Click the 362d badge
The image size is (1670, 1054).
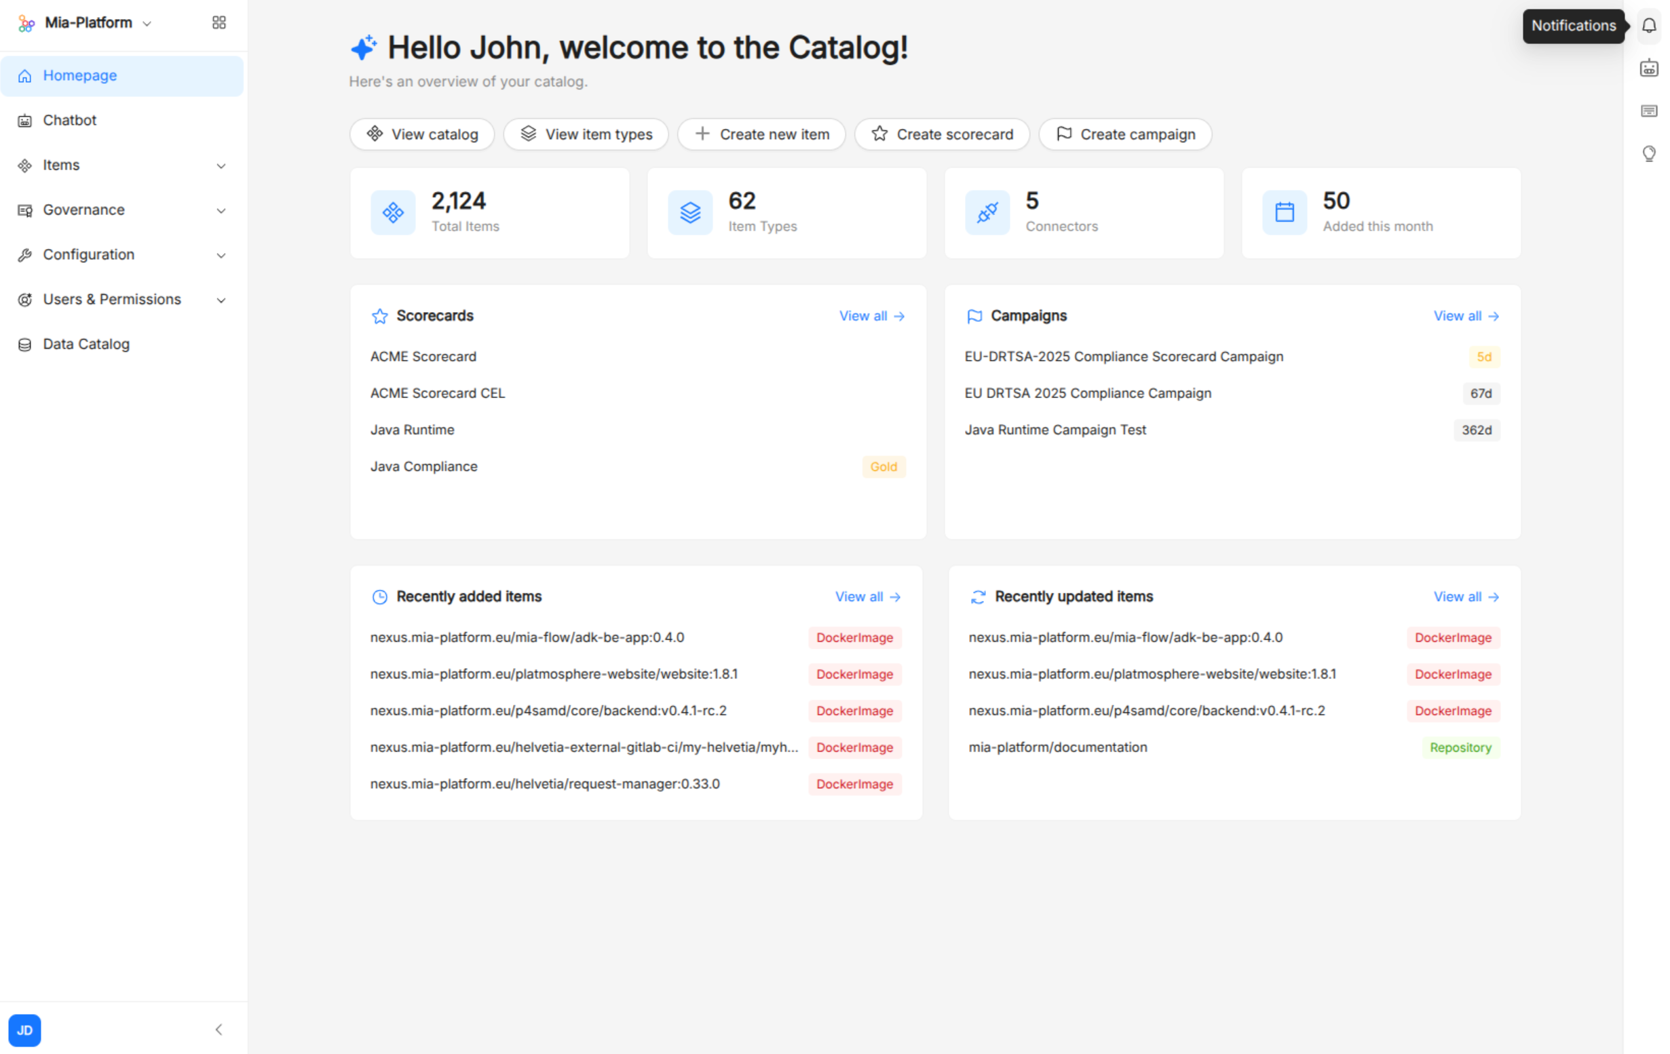[1477, 429]
